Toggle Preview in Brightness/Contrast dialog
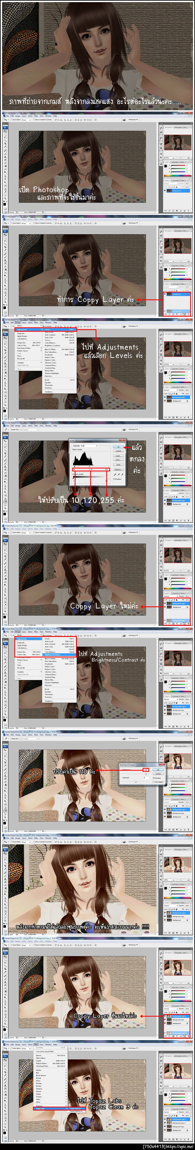The width and height of the screenshot is (195, 1150). coord(154,779)
